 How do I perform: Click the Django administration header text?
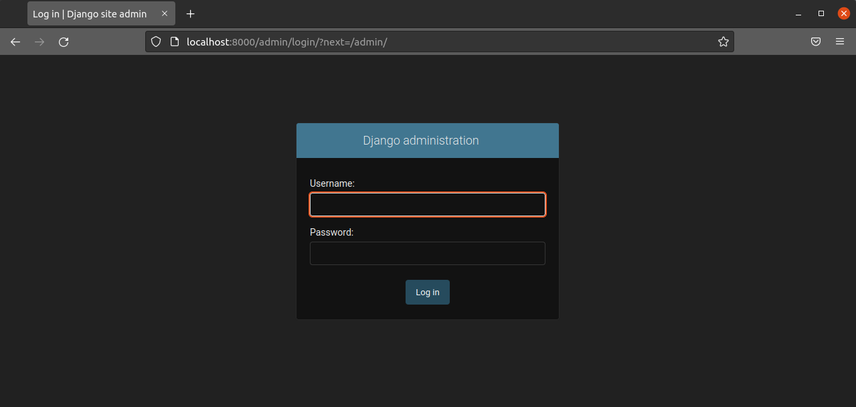tap(421, 141)
